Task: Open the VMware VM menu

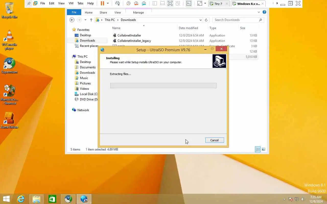Action: 71,3
